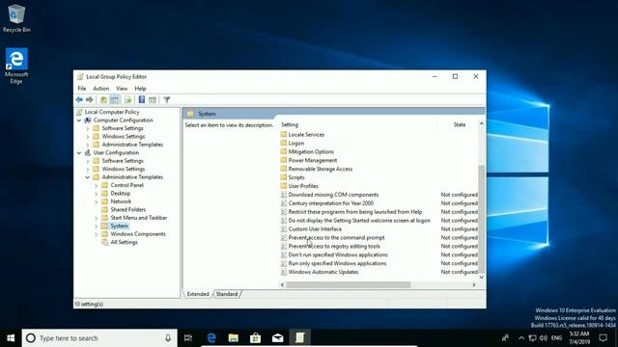Expand the selected System tree node
This screenshot has height=347, width=618.
pos(97,227)
